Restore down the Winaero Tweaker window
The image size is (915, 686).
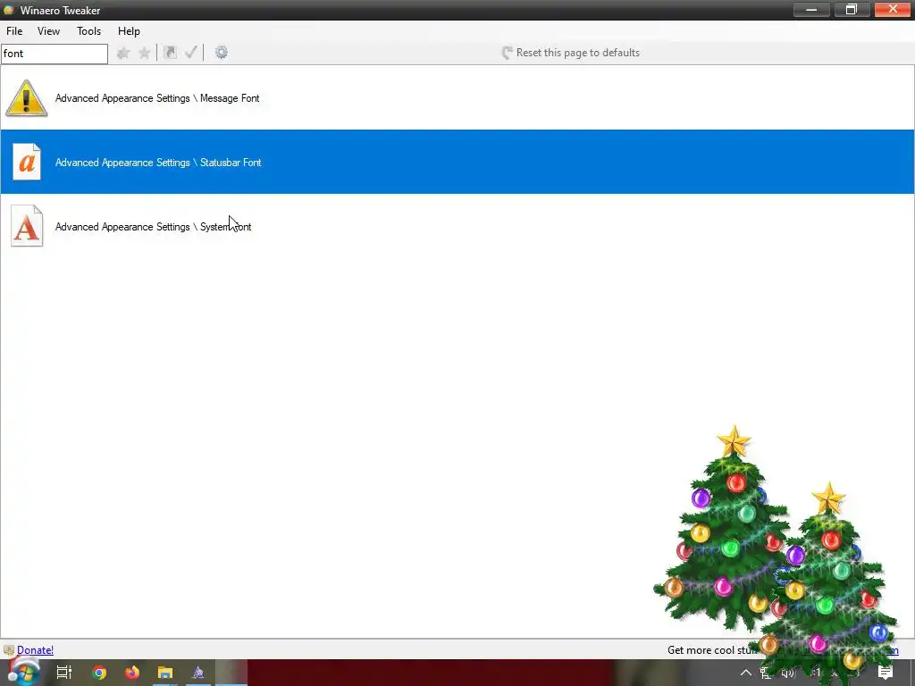851,9
